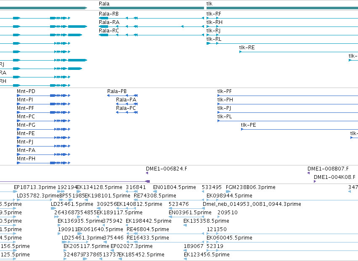Open the Mnt-PA protein label
The height and width of the screenshot is (261, 358).
[x=26, y=150]
